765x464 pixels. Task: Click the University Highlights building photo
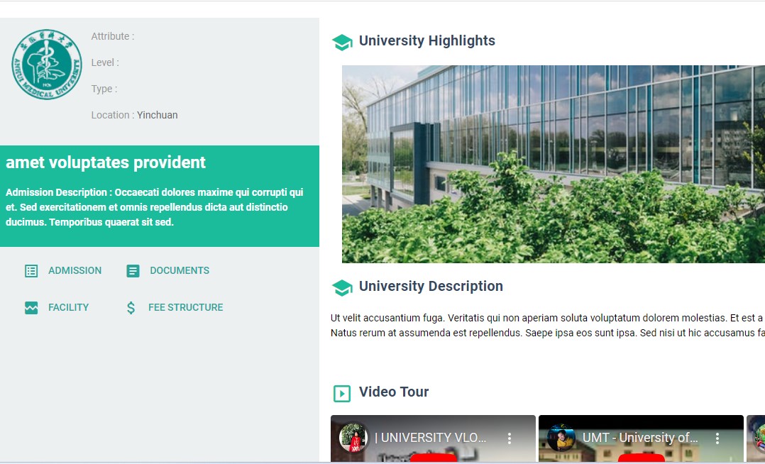click(x=554, y=165)
